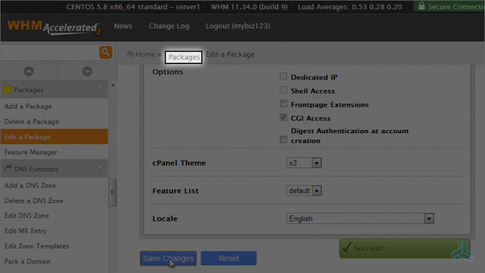Screen dimensions: 485x273
Task: Click the Success! notification banner
Action: click(405, 248)
